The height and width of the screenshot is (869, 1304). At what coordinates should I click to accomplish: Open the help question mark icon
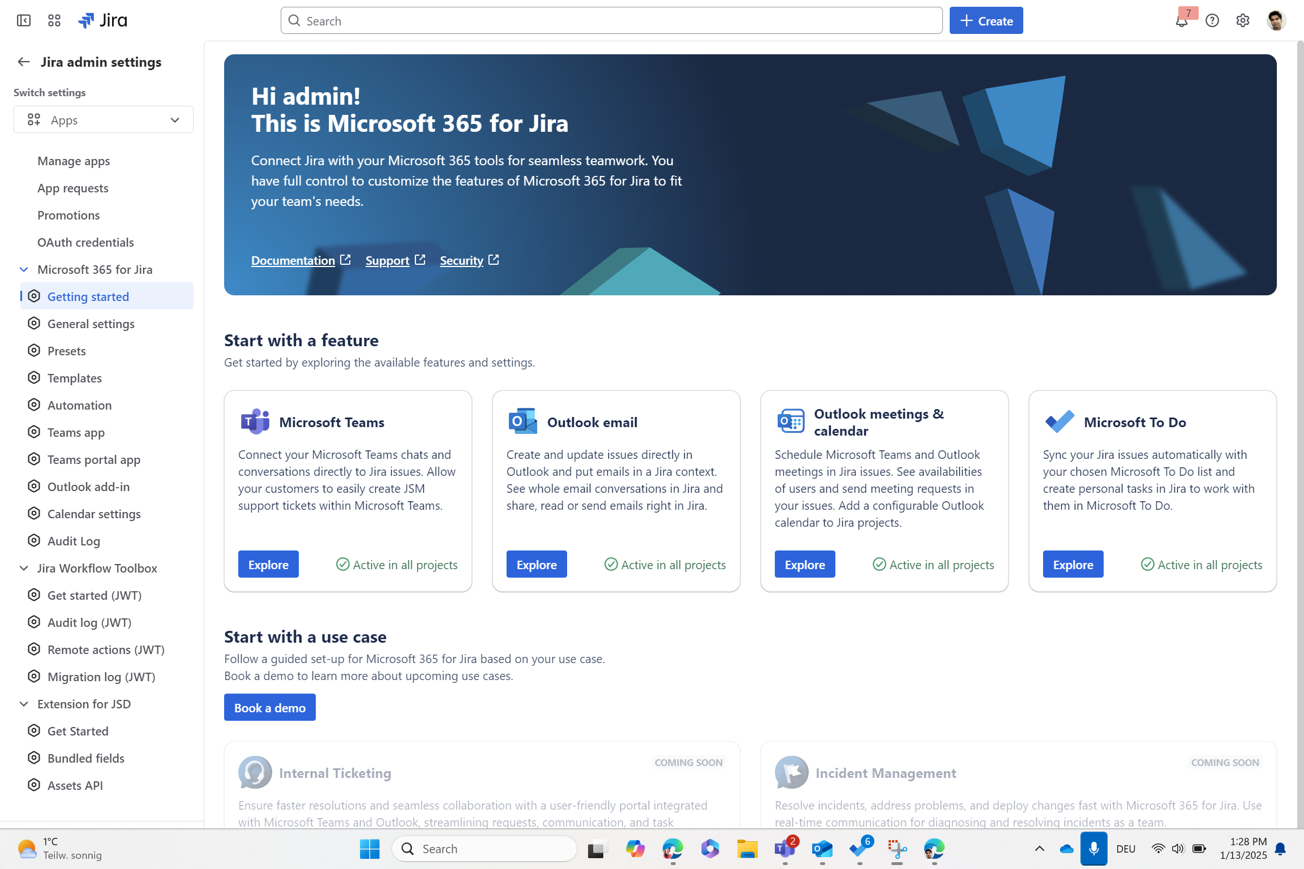click(x=1212, y=21)
